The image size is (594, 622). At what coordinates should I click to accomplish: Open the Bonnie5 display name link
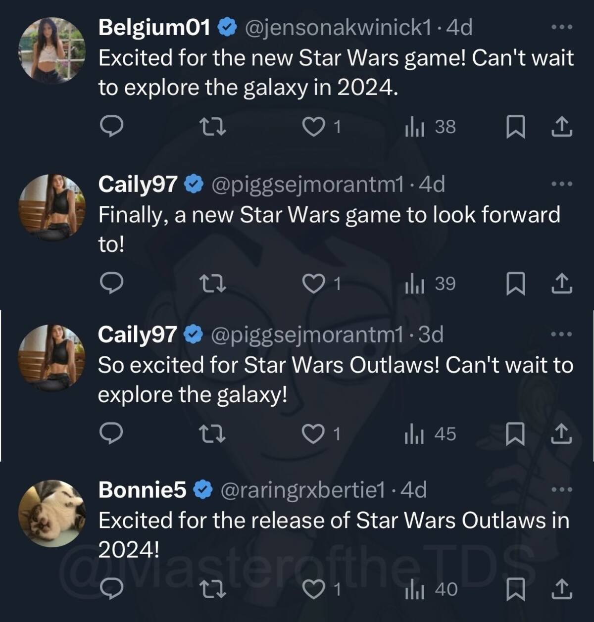click(143, 490)
